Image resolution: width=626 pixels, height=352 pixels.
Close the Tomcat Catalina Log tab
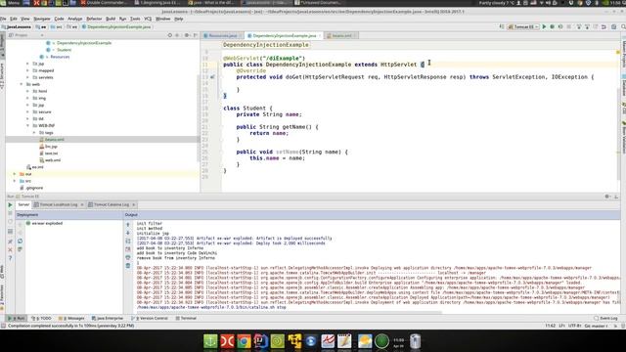point(134,204)
